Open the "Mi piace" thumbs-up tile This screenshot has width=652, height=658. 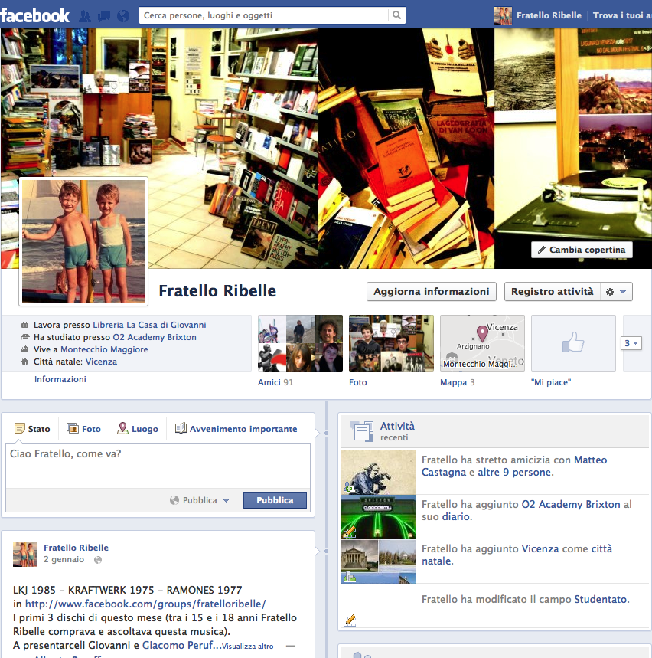[x=573, y=343]
